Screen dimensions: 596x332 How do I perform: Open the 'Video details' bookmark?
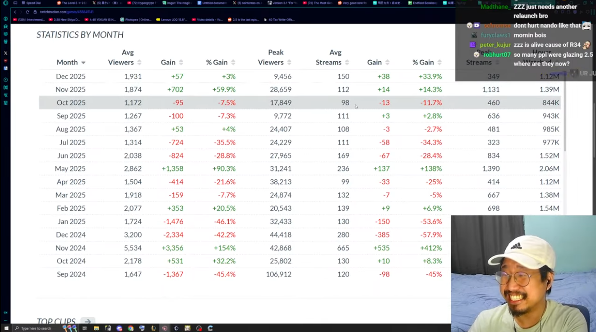(208, 20)
